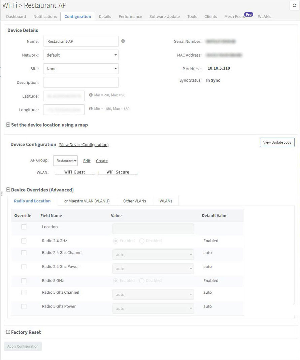This screenshot has width=300, height=360.
Task: Open the Other VLANs overrides tab
Action: tap(135, 201)
